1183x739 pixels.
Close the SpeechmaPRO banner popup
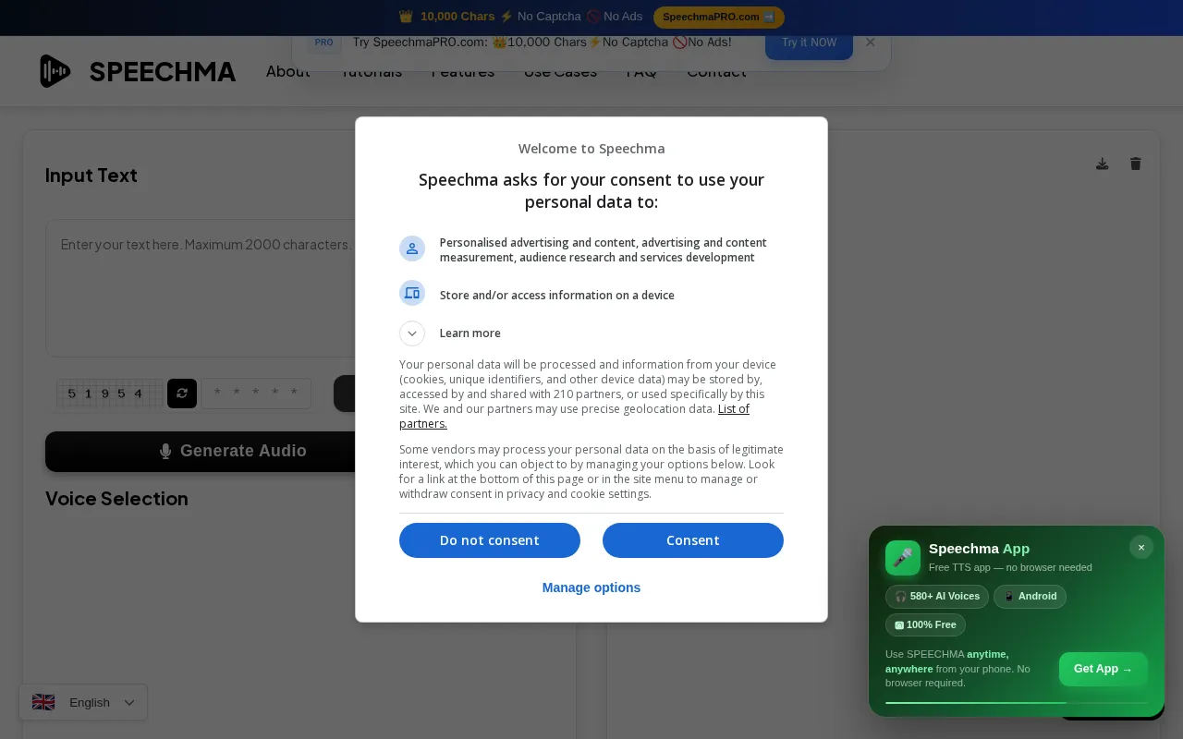pos(870,42)
